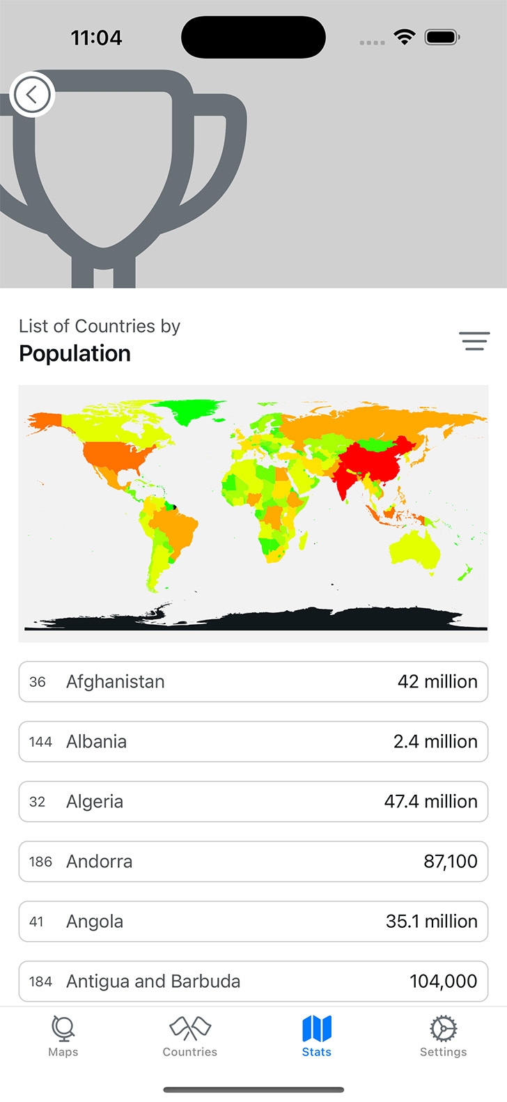Open the Settings gear icon

(444, 1028)
